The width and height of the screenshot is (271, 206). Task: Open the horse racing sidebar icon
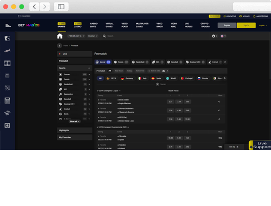7,113
